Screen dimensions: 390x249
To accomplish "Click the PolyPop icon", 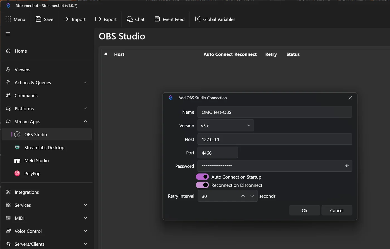I will coord(17,173).
